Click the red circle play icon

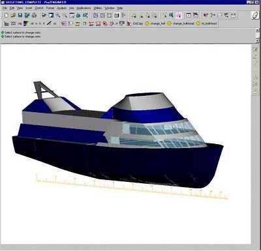pos(105,23)
